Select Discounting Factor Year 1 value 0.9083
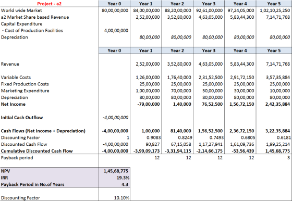The image size is (292, 201). click(x=154, y=137)
